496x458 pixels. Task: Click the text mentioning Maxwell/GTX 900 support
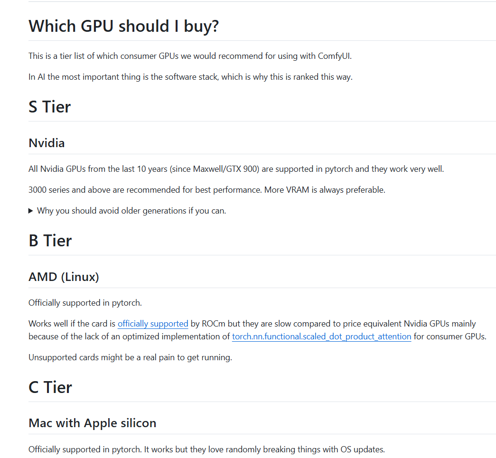pos(236,169)
